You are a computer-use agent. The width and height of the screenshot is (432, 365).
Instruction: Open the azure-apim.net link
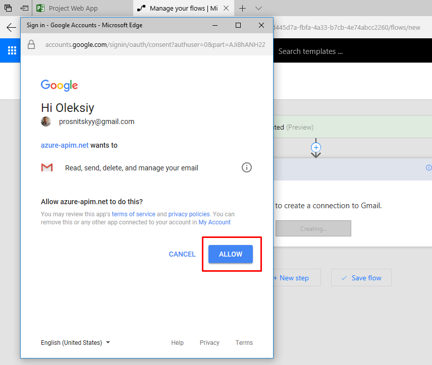65,145
